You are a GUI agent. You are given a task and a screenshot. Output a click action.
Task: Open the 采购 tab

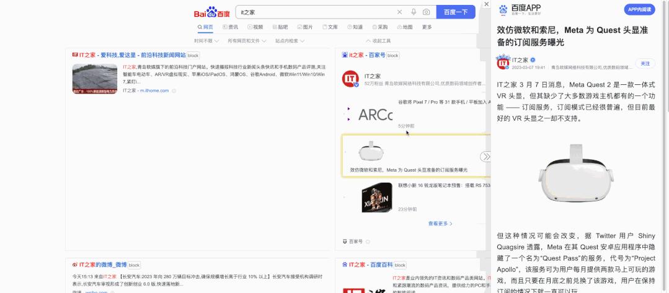(x=379, y=27)
